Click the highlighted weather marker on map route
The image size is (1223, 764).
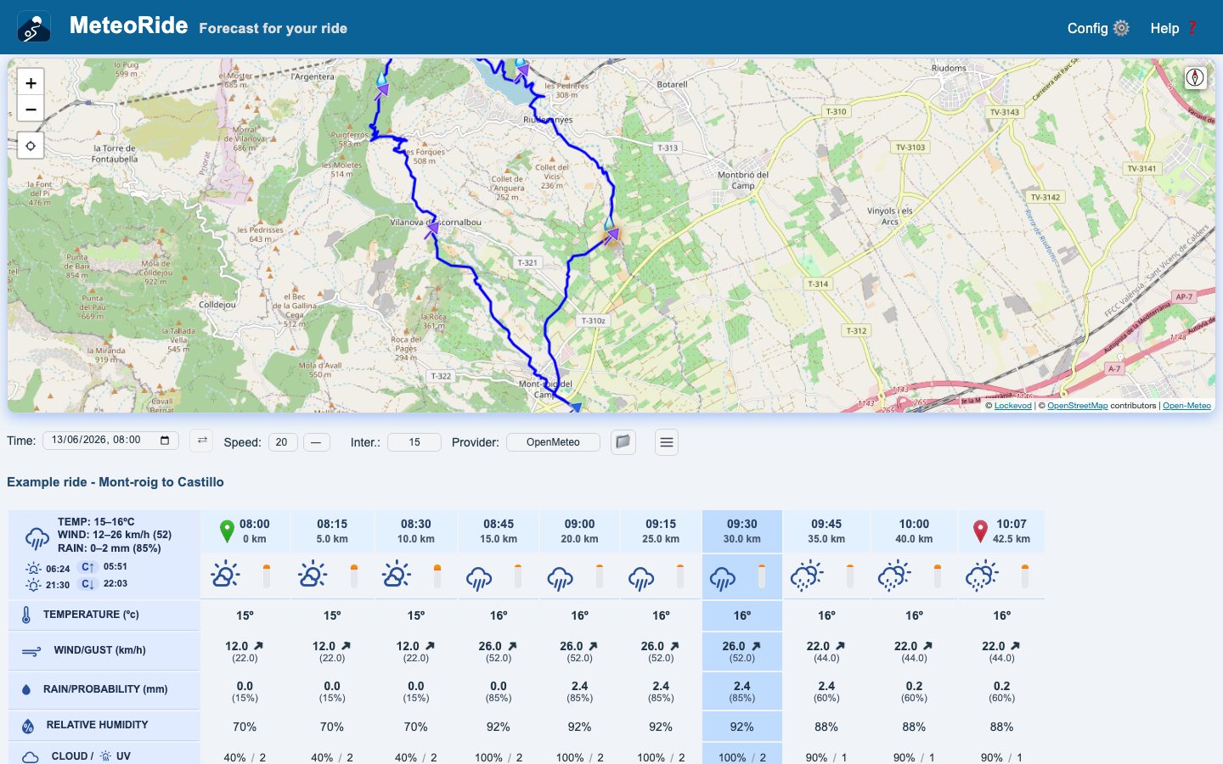click(610, 232)
